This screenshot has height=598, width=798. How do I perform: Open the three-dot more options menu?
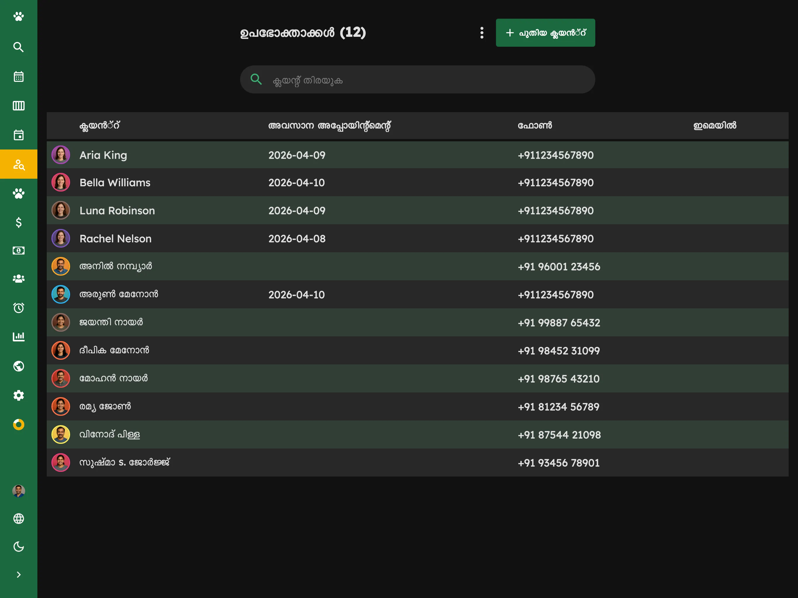pyautogui.click(x=482, y=33)
